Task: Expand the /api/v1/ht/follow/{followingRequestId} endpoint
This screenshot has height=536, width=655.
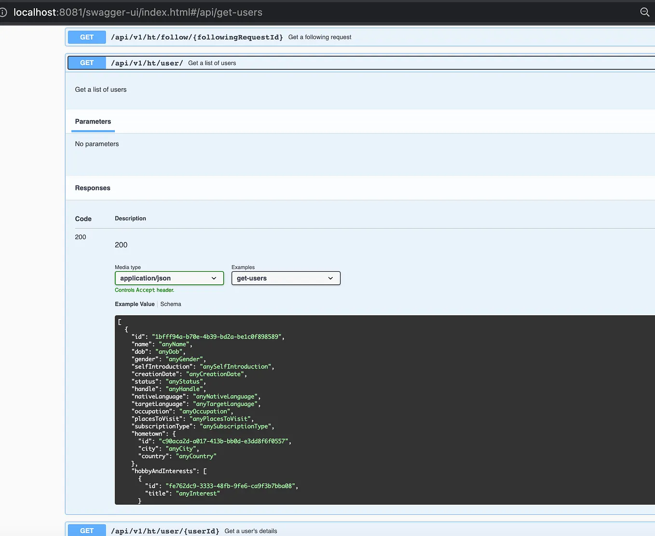Action: pyautogui.click(x=361, y=37)
